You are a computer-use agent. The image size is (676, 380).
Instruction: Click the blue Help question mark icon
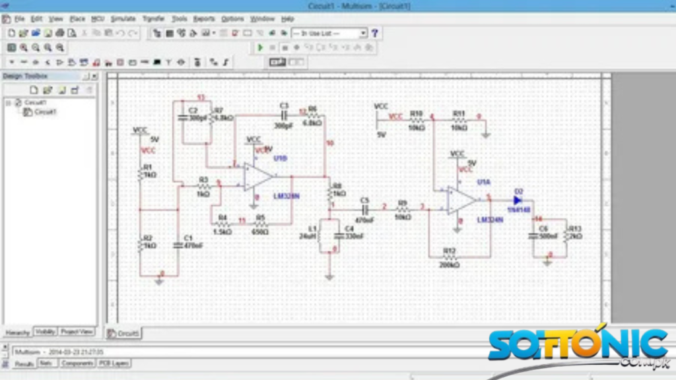pos(375,33)
